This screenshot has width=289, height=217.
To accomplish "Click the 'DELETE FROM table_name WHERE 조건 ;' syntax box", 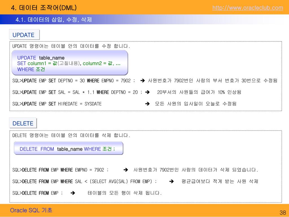I will (68, 148).
